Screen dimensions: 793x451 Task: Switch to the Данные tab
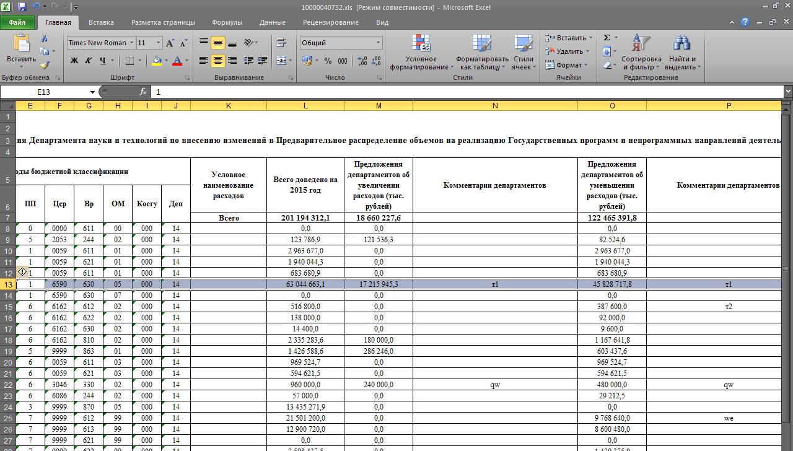tap(273, 22)
